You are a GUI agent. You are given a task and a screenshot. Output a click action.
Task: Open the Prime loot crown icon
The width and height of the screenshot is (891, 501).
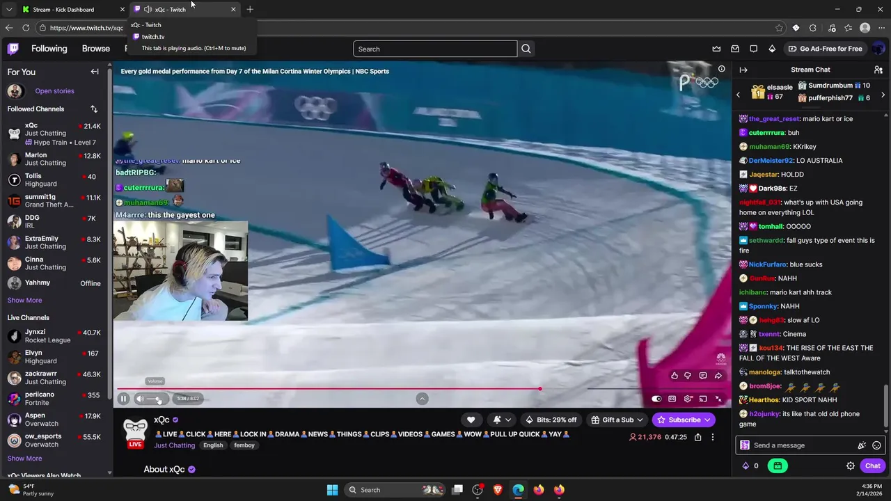coord(716,49)
